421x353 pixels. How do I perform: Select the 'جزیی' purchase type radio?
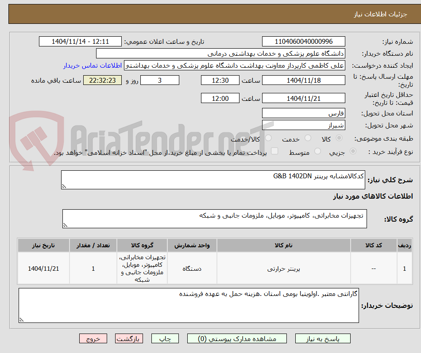point(353,151)
